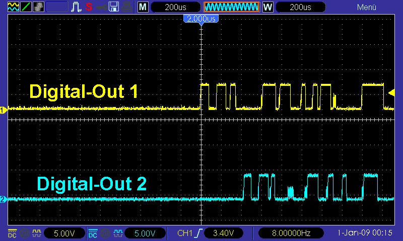The image size is (403, 241).
Task: Click the grayed-out printer icon
Action: click(127, 7)
